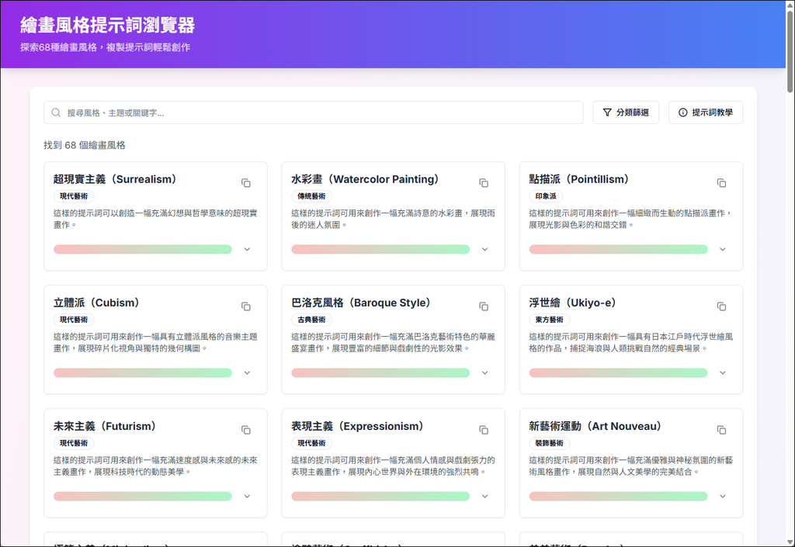Copy the Surrealism prompt
Screen dimensions: 795x547
[x=246, y=183]
